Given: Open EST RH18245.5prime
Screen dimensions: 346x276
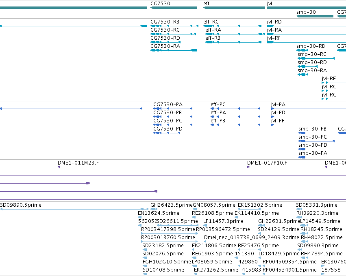Looking at the screenshot, I should (321, 230).
